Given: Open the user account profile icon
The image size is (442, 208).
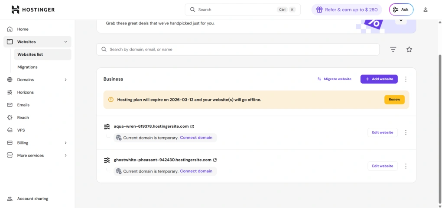Looking at the screenshot, I should [x=426, y=9].
